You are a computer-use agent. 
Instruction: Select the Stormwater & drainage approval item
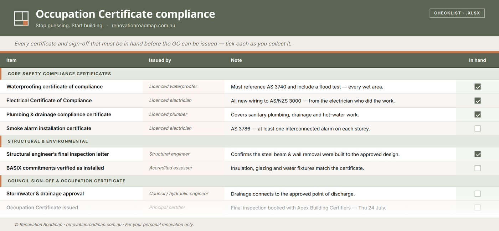point(45,194)
